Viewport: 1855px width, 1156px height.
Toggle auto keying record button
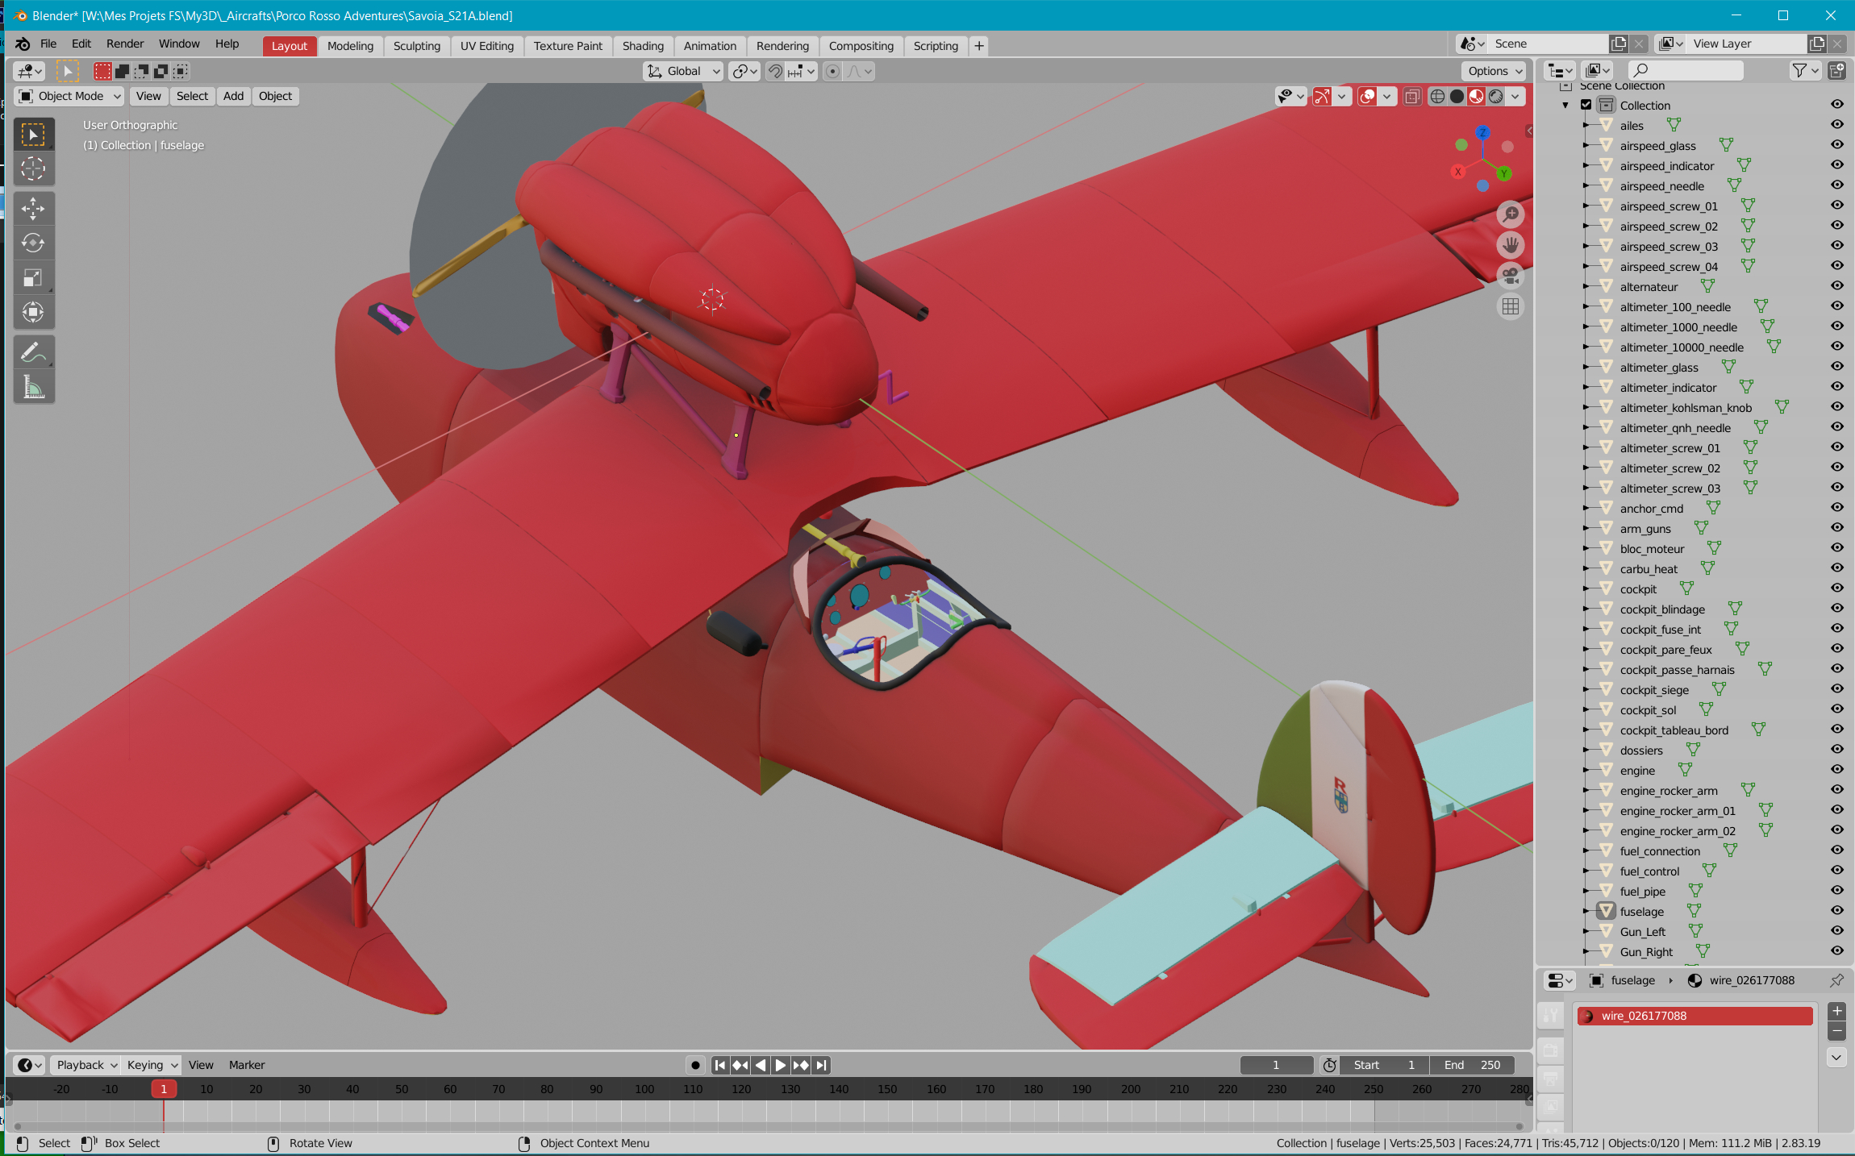tap(695, 1065)
